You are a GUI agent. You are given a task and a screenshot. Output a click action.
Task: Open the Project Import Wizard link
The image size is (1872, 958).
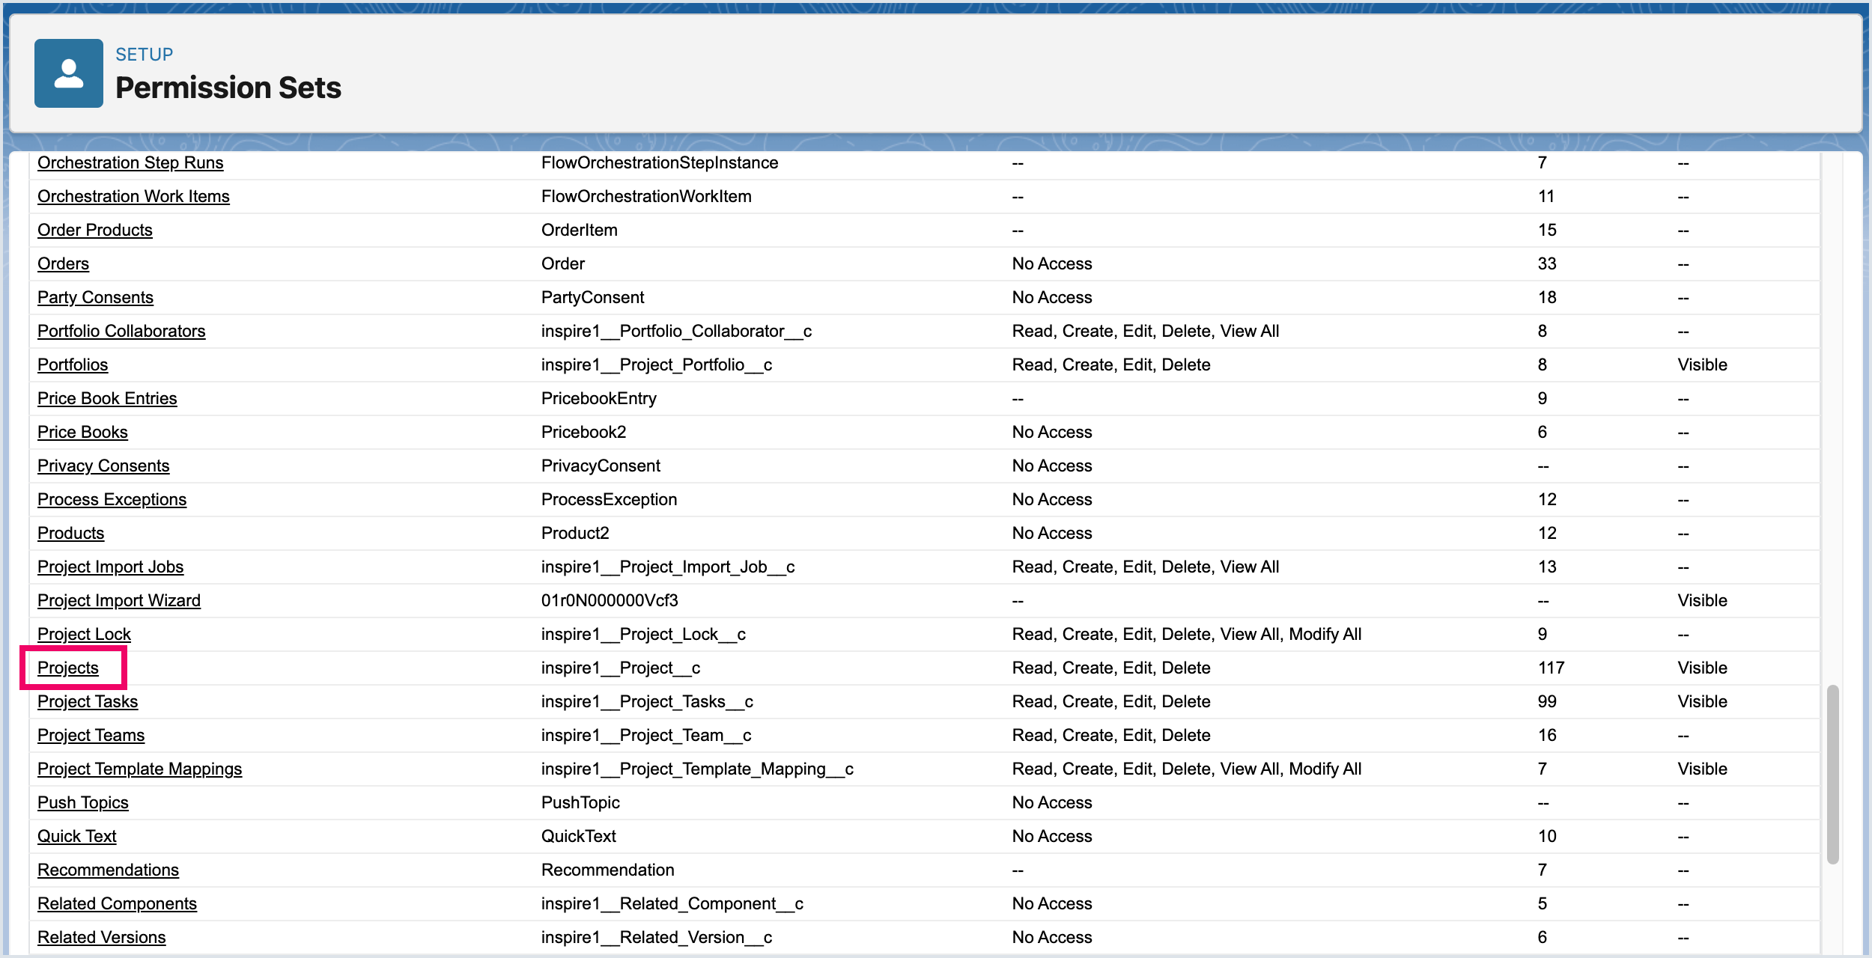point(119,600)
